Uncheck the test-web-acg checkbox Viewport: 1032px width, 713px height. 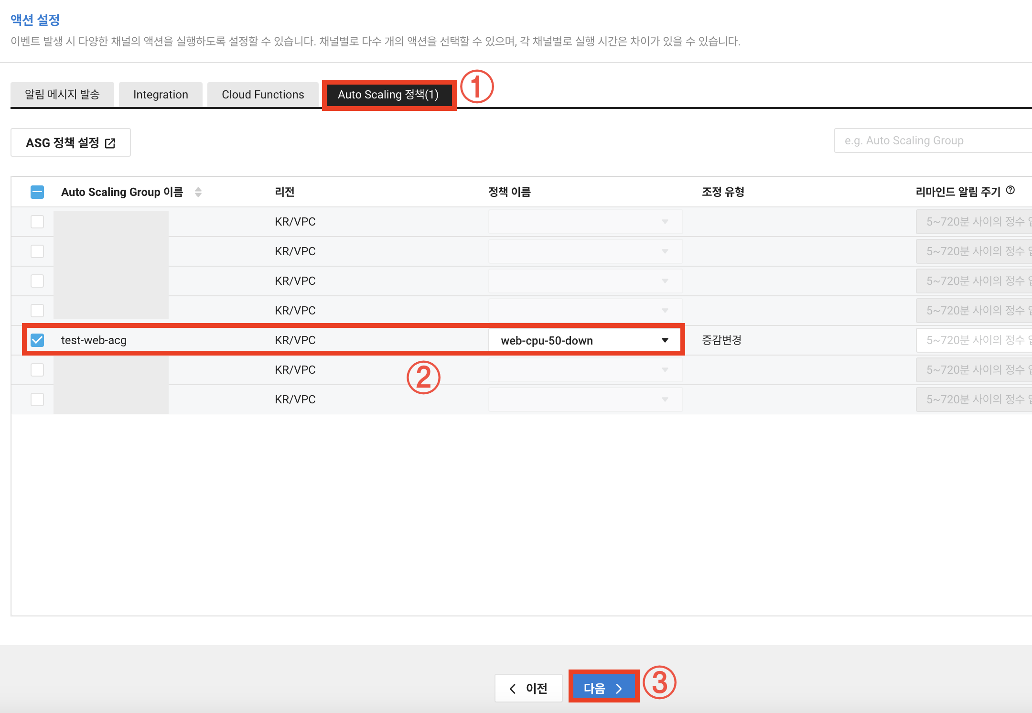tap(37, 340)
